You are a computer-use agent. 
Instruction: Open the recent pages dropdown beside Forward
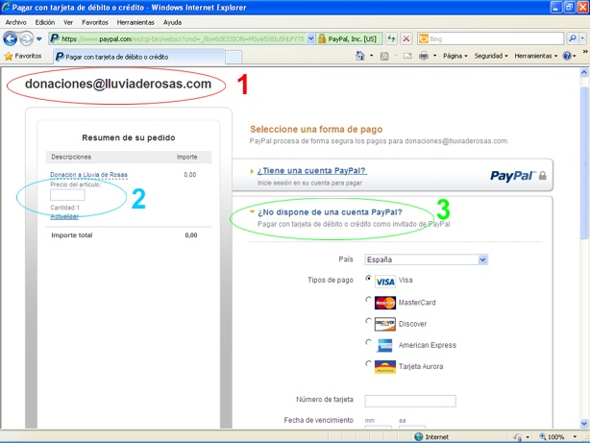(39, 38)
